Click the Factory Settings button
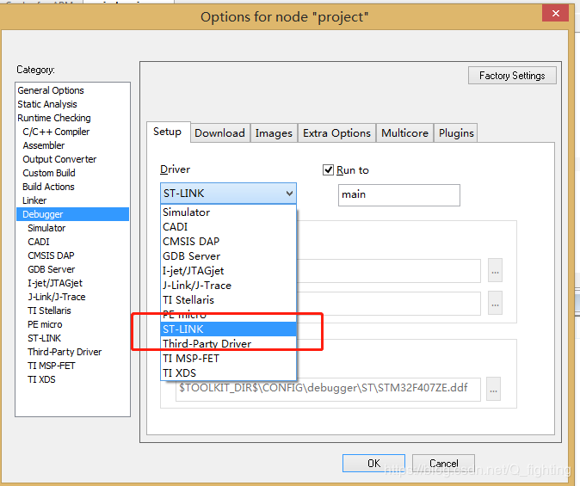Screen dimensions: 580x486 click(x=512, y=76)
